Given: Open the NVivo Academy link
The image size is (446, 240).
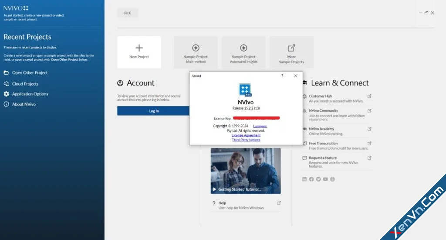Looking at the screenshot, I should (x=321, y=129).
